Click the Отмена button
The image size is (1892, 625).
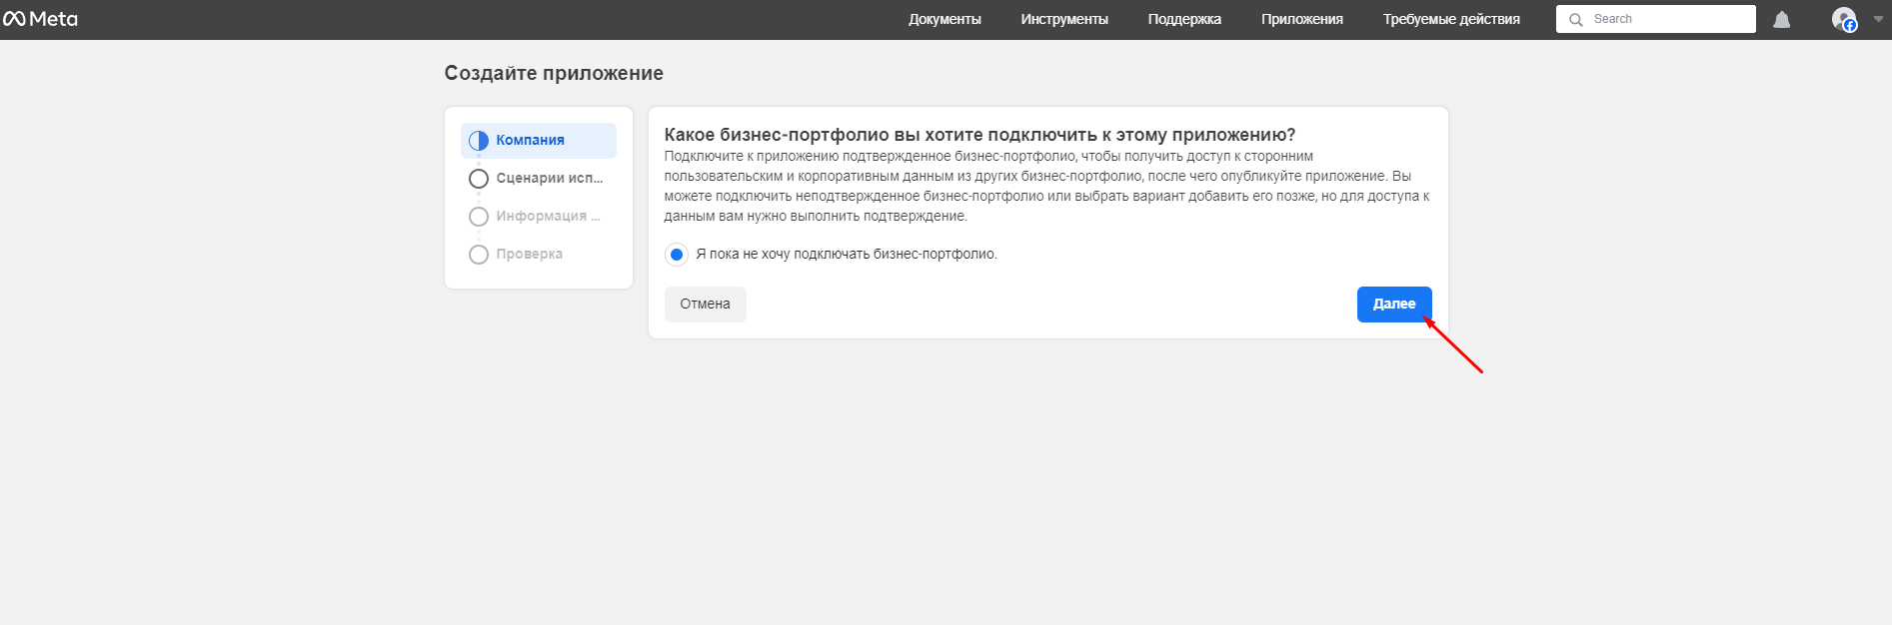coord(706,305)
